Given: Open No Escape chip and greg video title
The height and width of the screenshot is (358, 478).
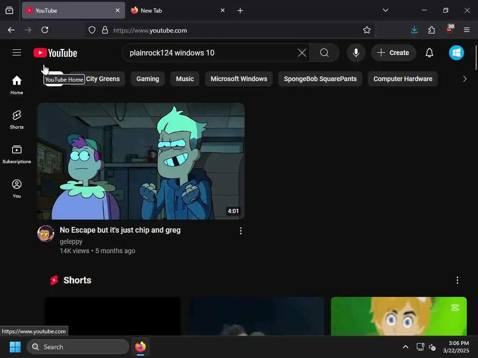Looking at the screenshot, I should [x=120, y=230].
